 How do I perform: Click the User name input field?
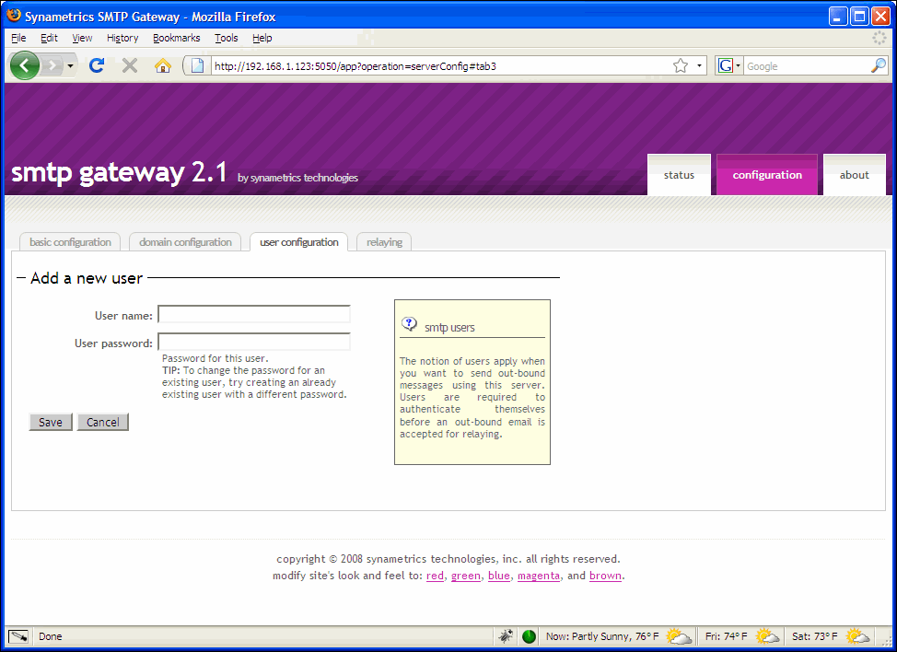pyautogui.click(x=254, y=315)
